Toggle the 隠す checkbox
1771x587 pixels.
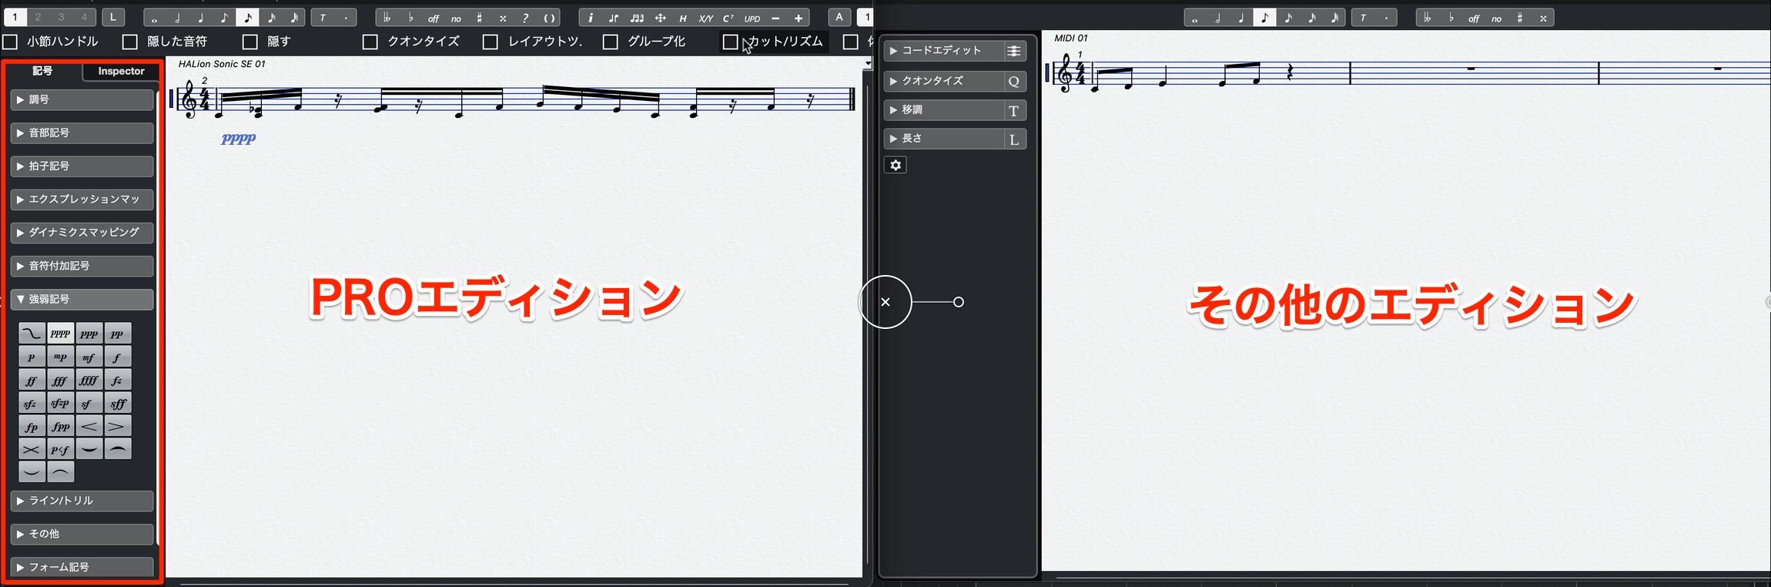[250, 42]
